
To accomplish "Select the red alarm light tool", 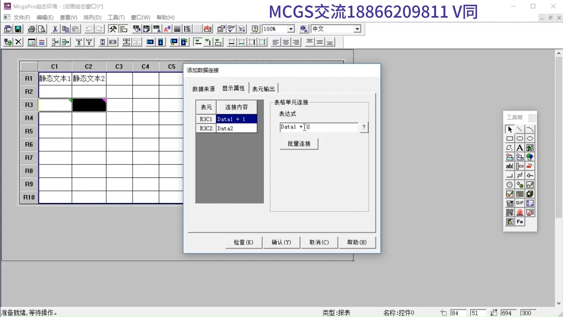I will [x=520, y=213].
